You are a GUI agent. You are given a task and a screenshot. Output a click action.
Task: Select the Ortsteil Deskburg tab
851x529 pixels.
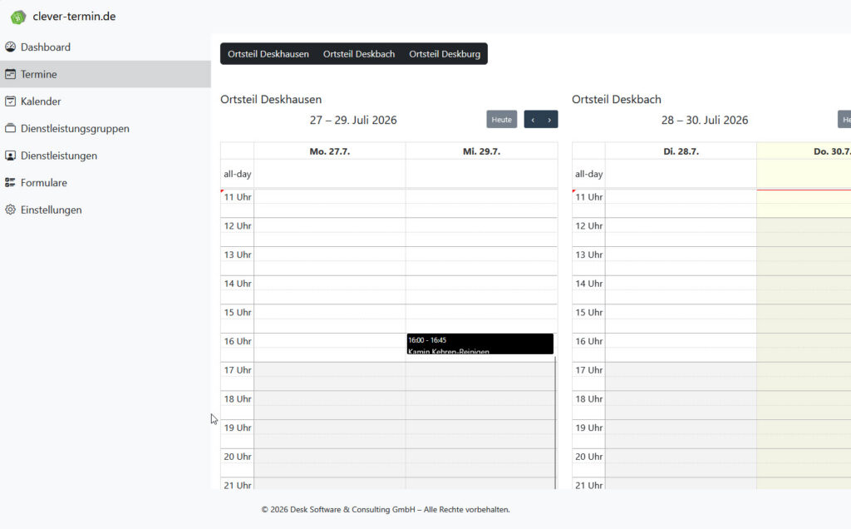[445, 54]
